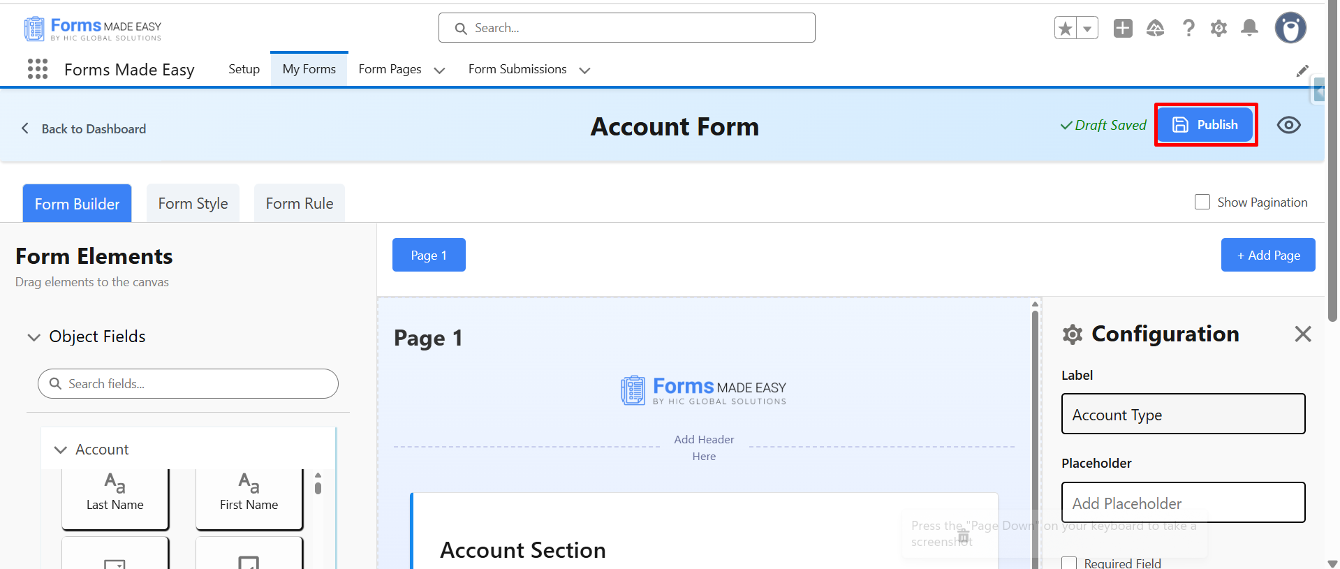Click the favorites star icon
The image size is (1340, 569).
(x=1066, y=28)
